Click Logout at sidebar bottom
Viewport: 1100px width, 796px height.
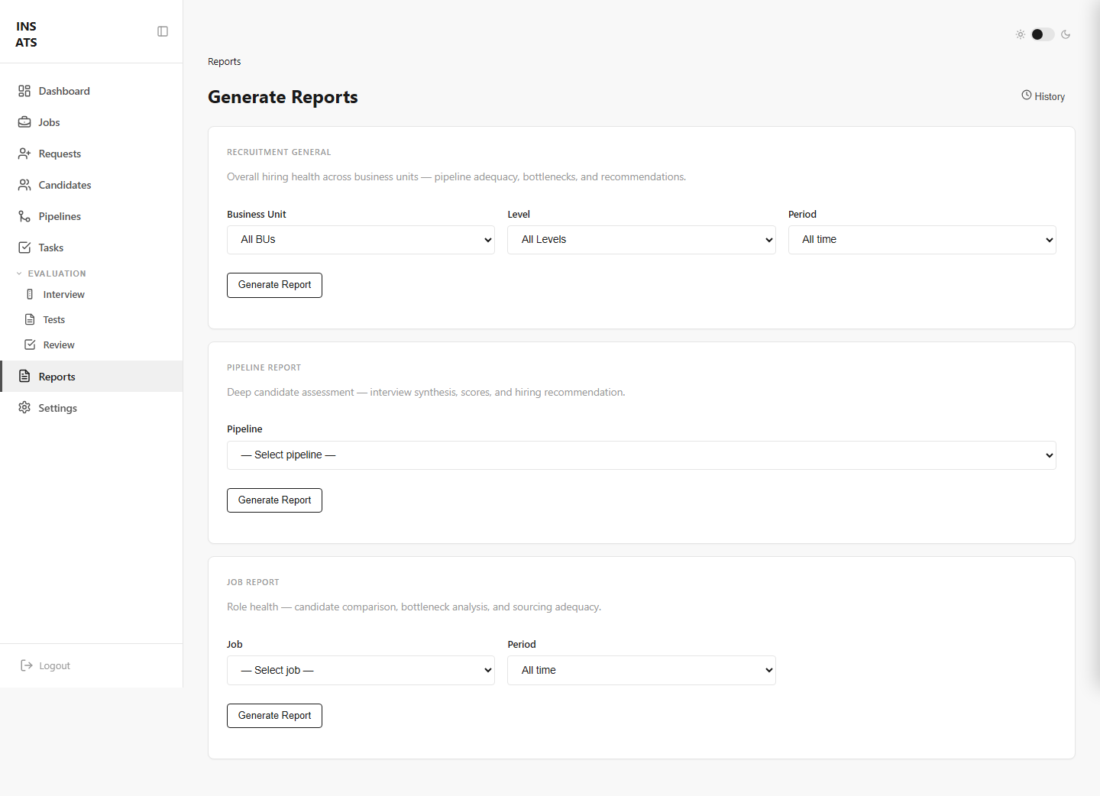45,665
